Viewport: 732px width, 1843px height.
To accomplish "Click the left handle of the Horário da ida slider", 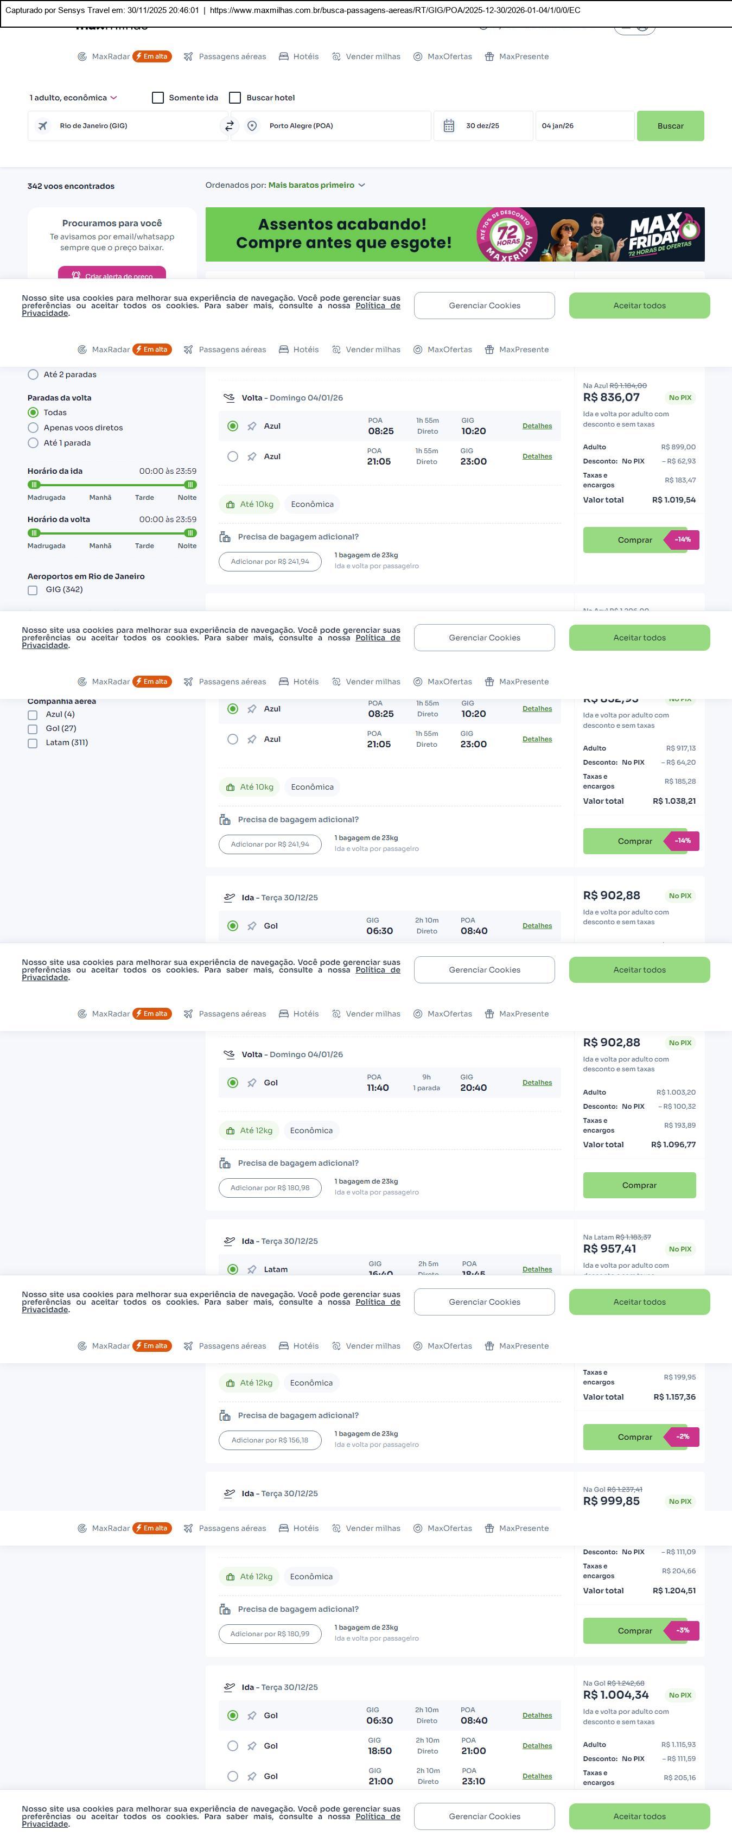I will 34,485.
